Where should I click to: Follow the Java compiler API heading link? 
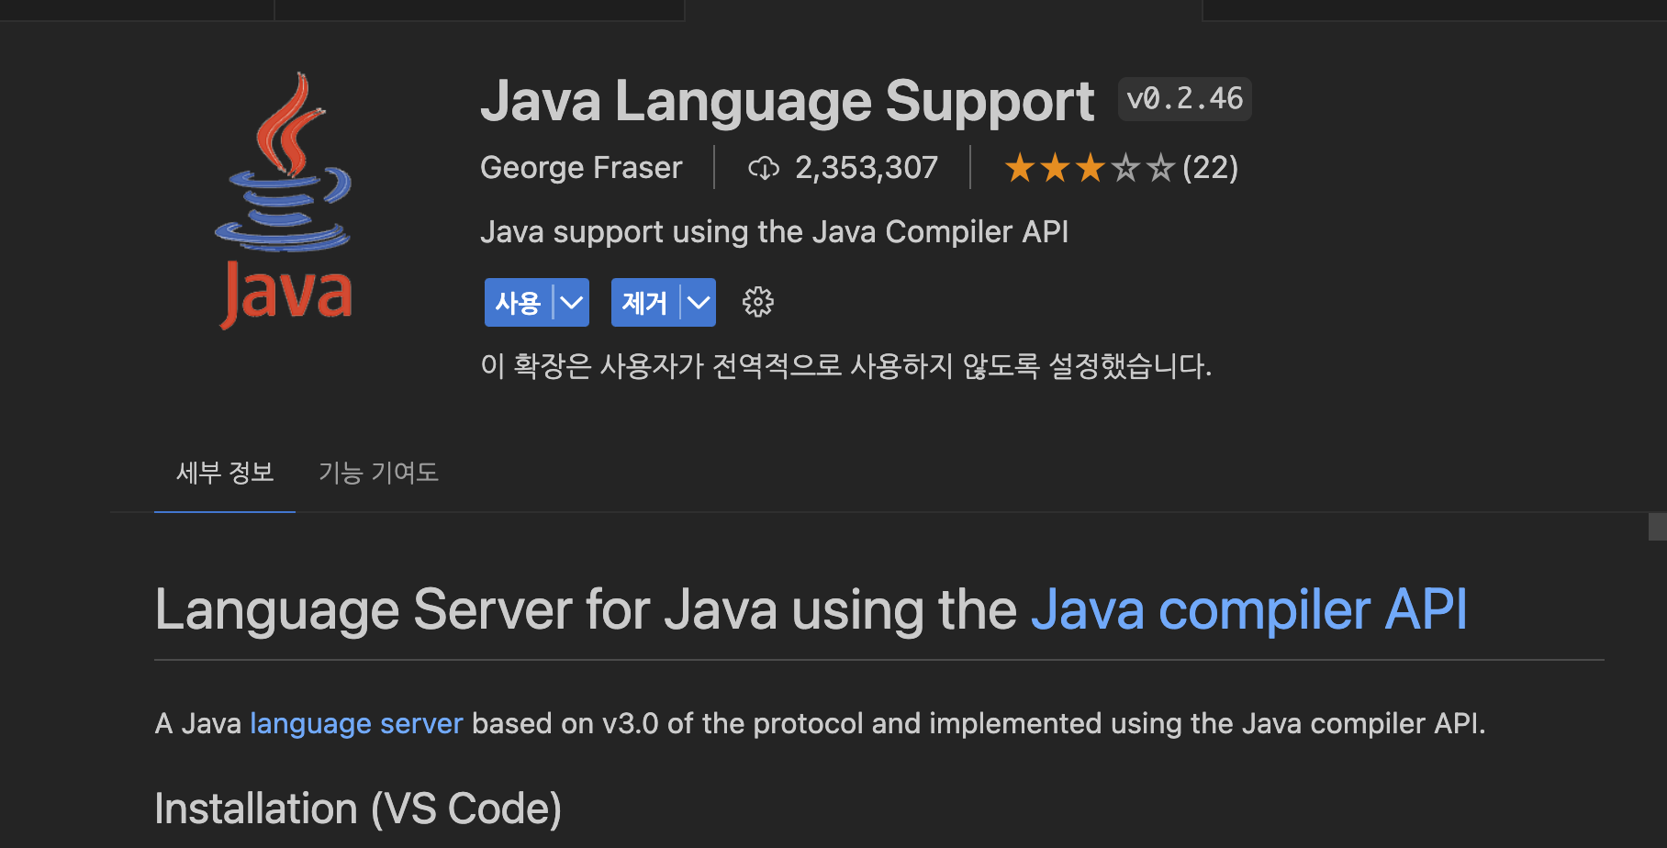pos(1248,609)
